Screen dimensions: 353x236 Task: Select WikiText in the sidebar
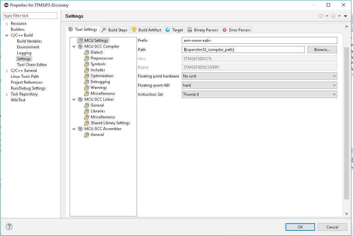tap(18, 100)
